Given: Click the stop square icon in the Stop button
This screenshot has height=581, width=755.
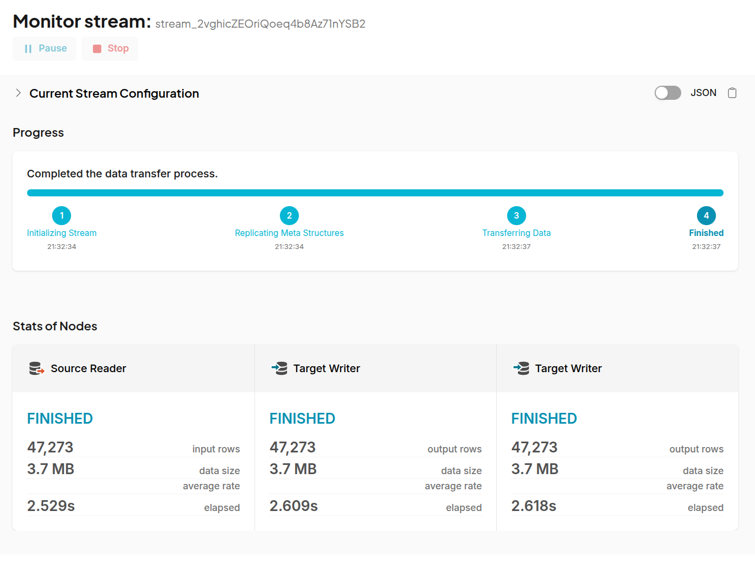Looking at the screenshot, I should click(x=98, y=48).
